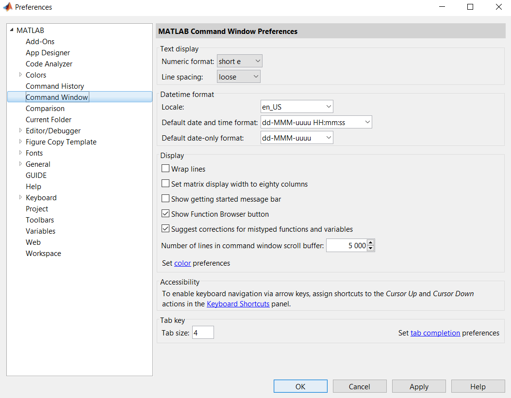Screen dimensions: 511x398
Task: Uncheck Show Function Browser button
Action: pyautogui.click(x=165, y=214)
